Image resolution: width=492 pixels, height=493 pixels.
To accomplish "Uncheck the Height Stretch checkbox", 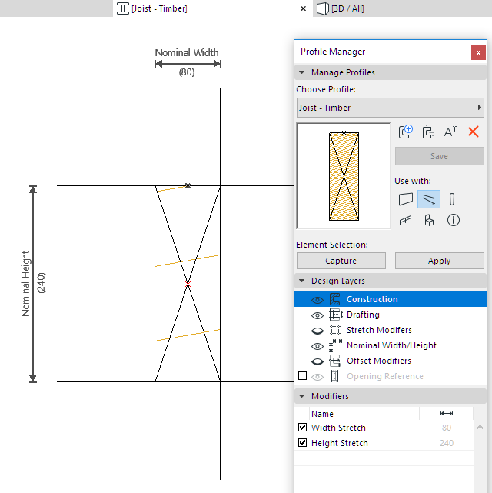I will pyautogui.click(x=303, y=443).
